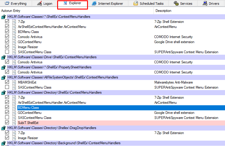Select GDContextMenu under Directory\ShellEx\ContextMenuHandlers
The width and height of the screenshot is (225, 146).
[30, 113]
